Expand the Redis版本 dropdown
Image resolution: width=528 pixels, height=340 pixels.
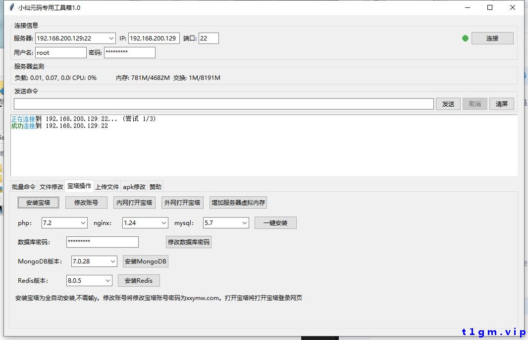(x=107, y=280)
